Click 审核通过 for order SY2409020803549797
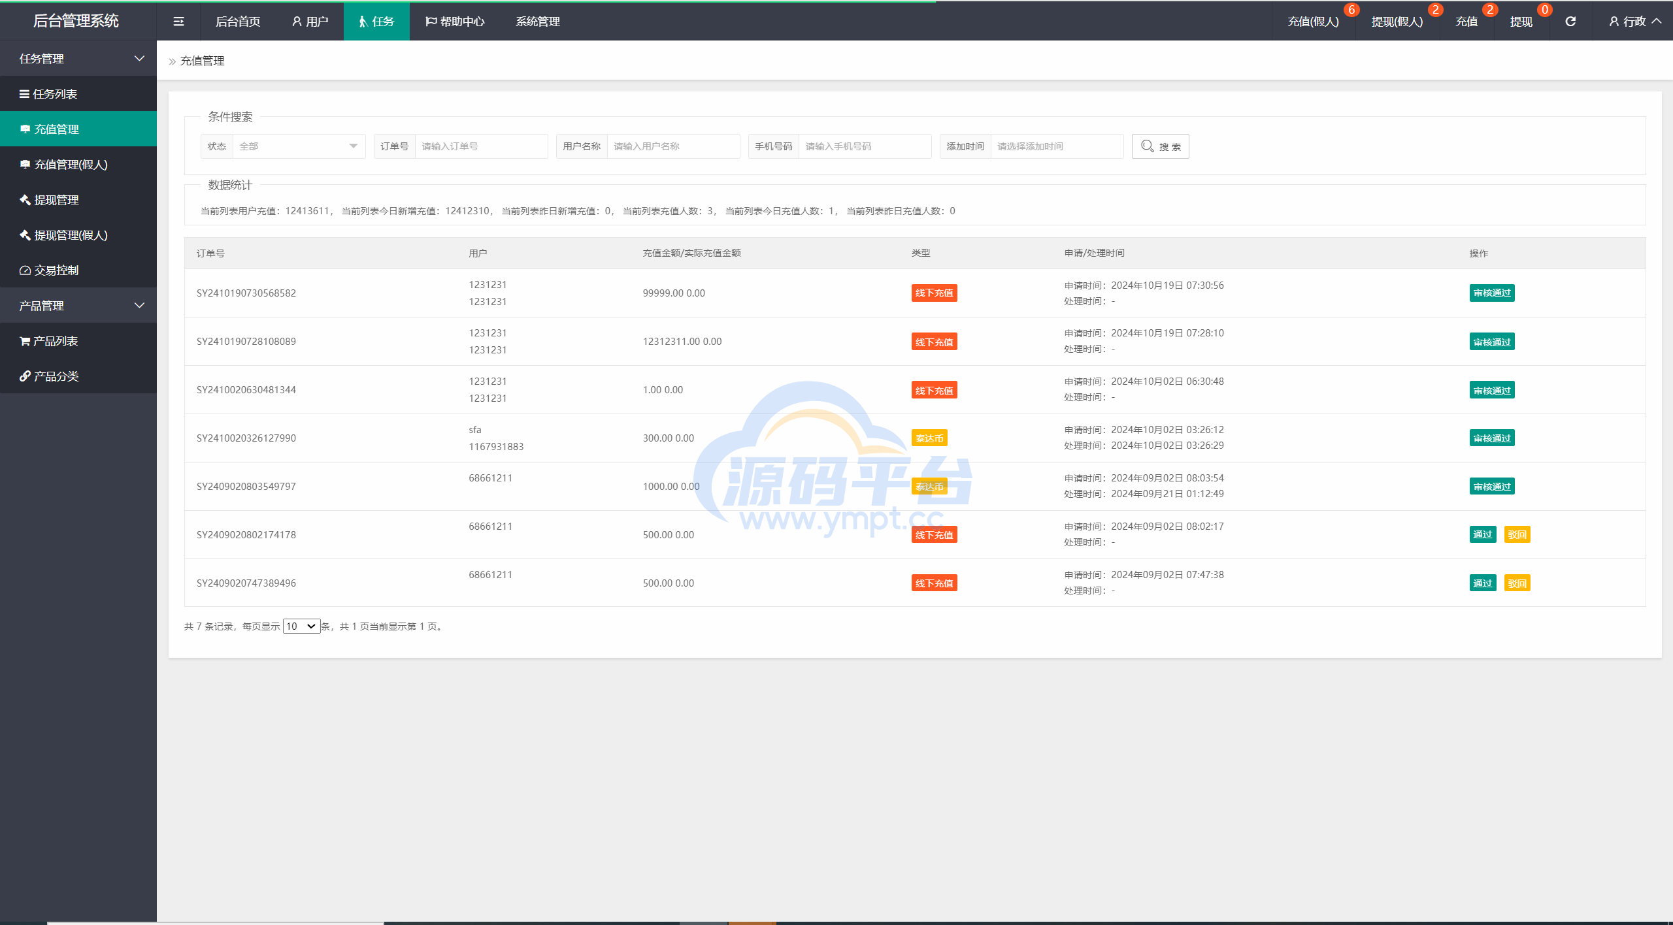1673x925 pixels. coord(1492,486)
